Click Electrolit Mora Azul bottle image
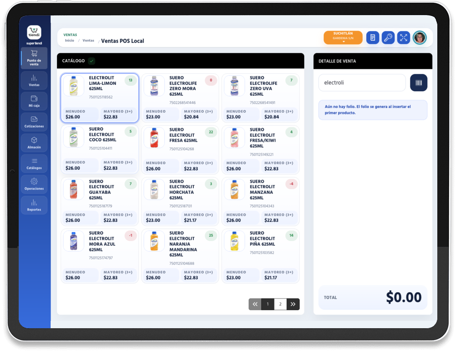Image resolution: width=456 pixels, height=351 pixels. point(73,241)
